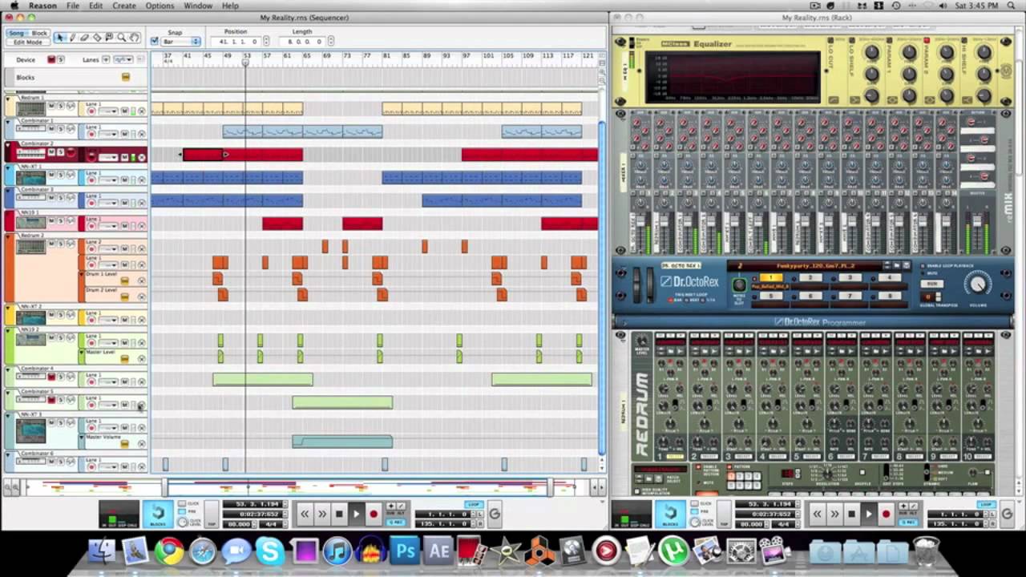
Task: Open the Create menu
Action: (x=123, y=6)
